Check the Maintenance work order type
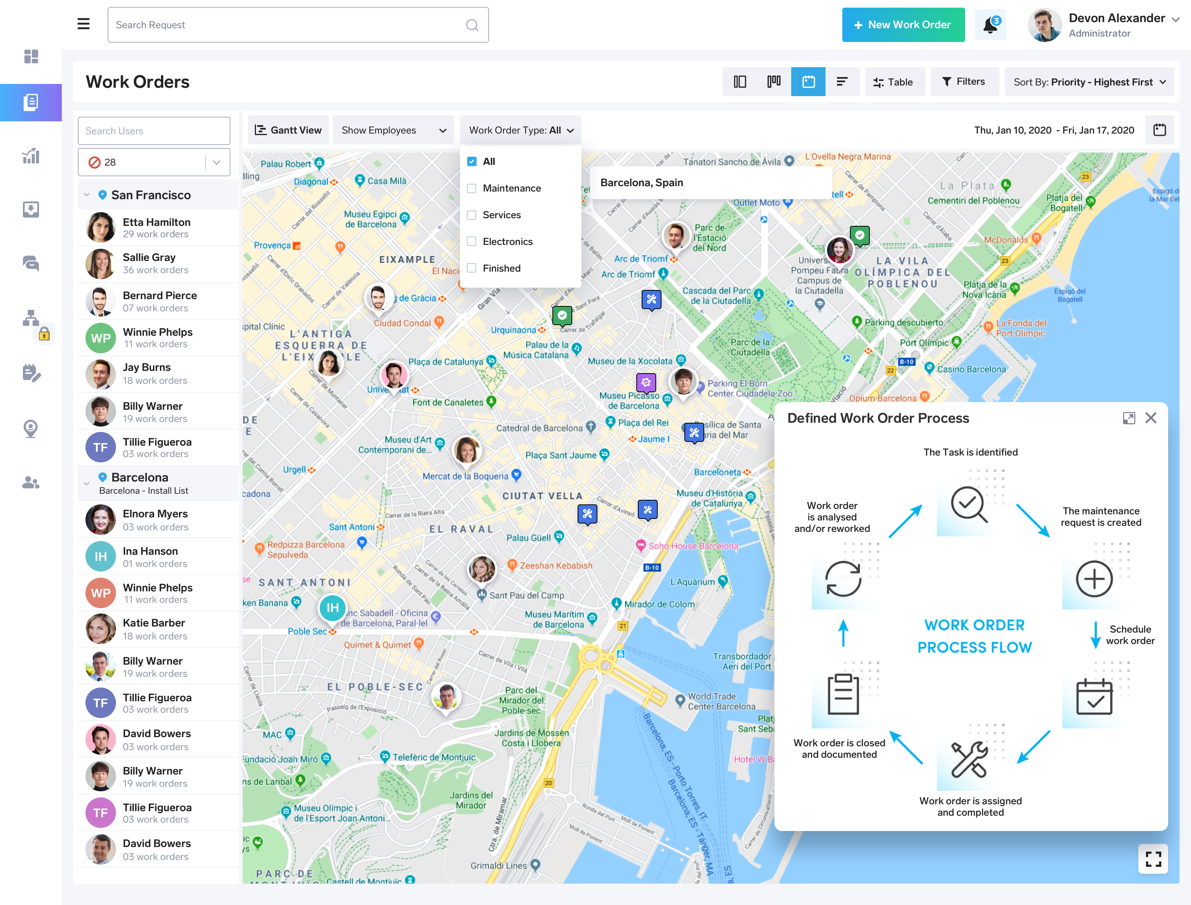This screenshot has width=1191, height=905. click(x=472, y=188)
